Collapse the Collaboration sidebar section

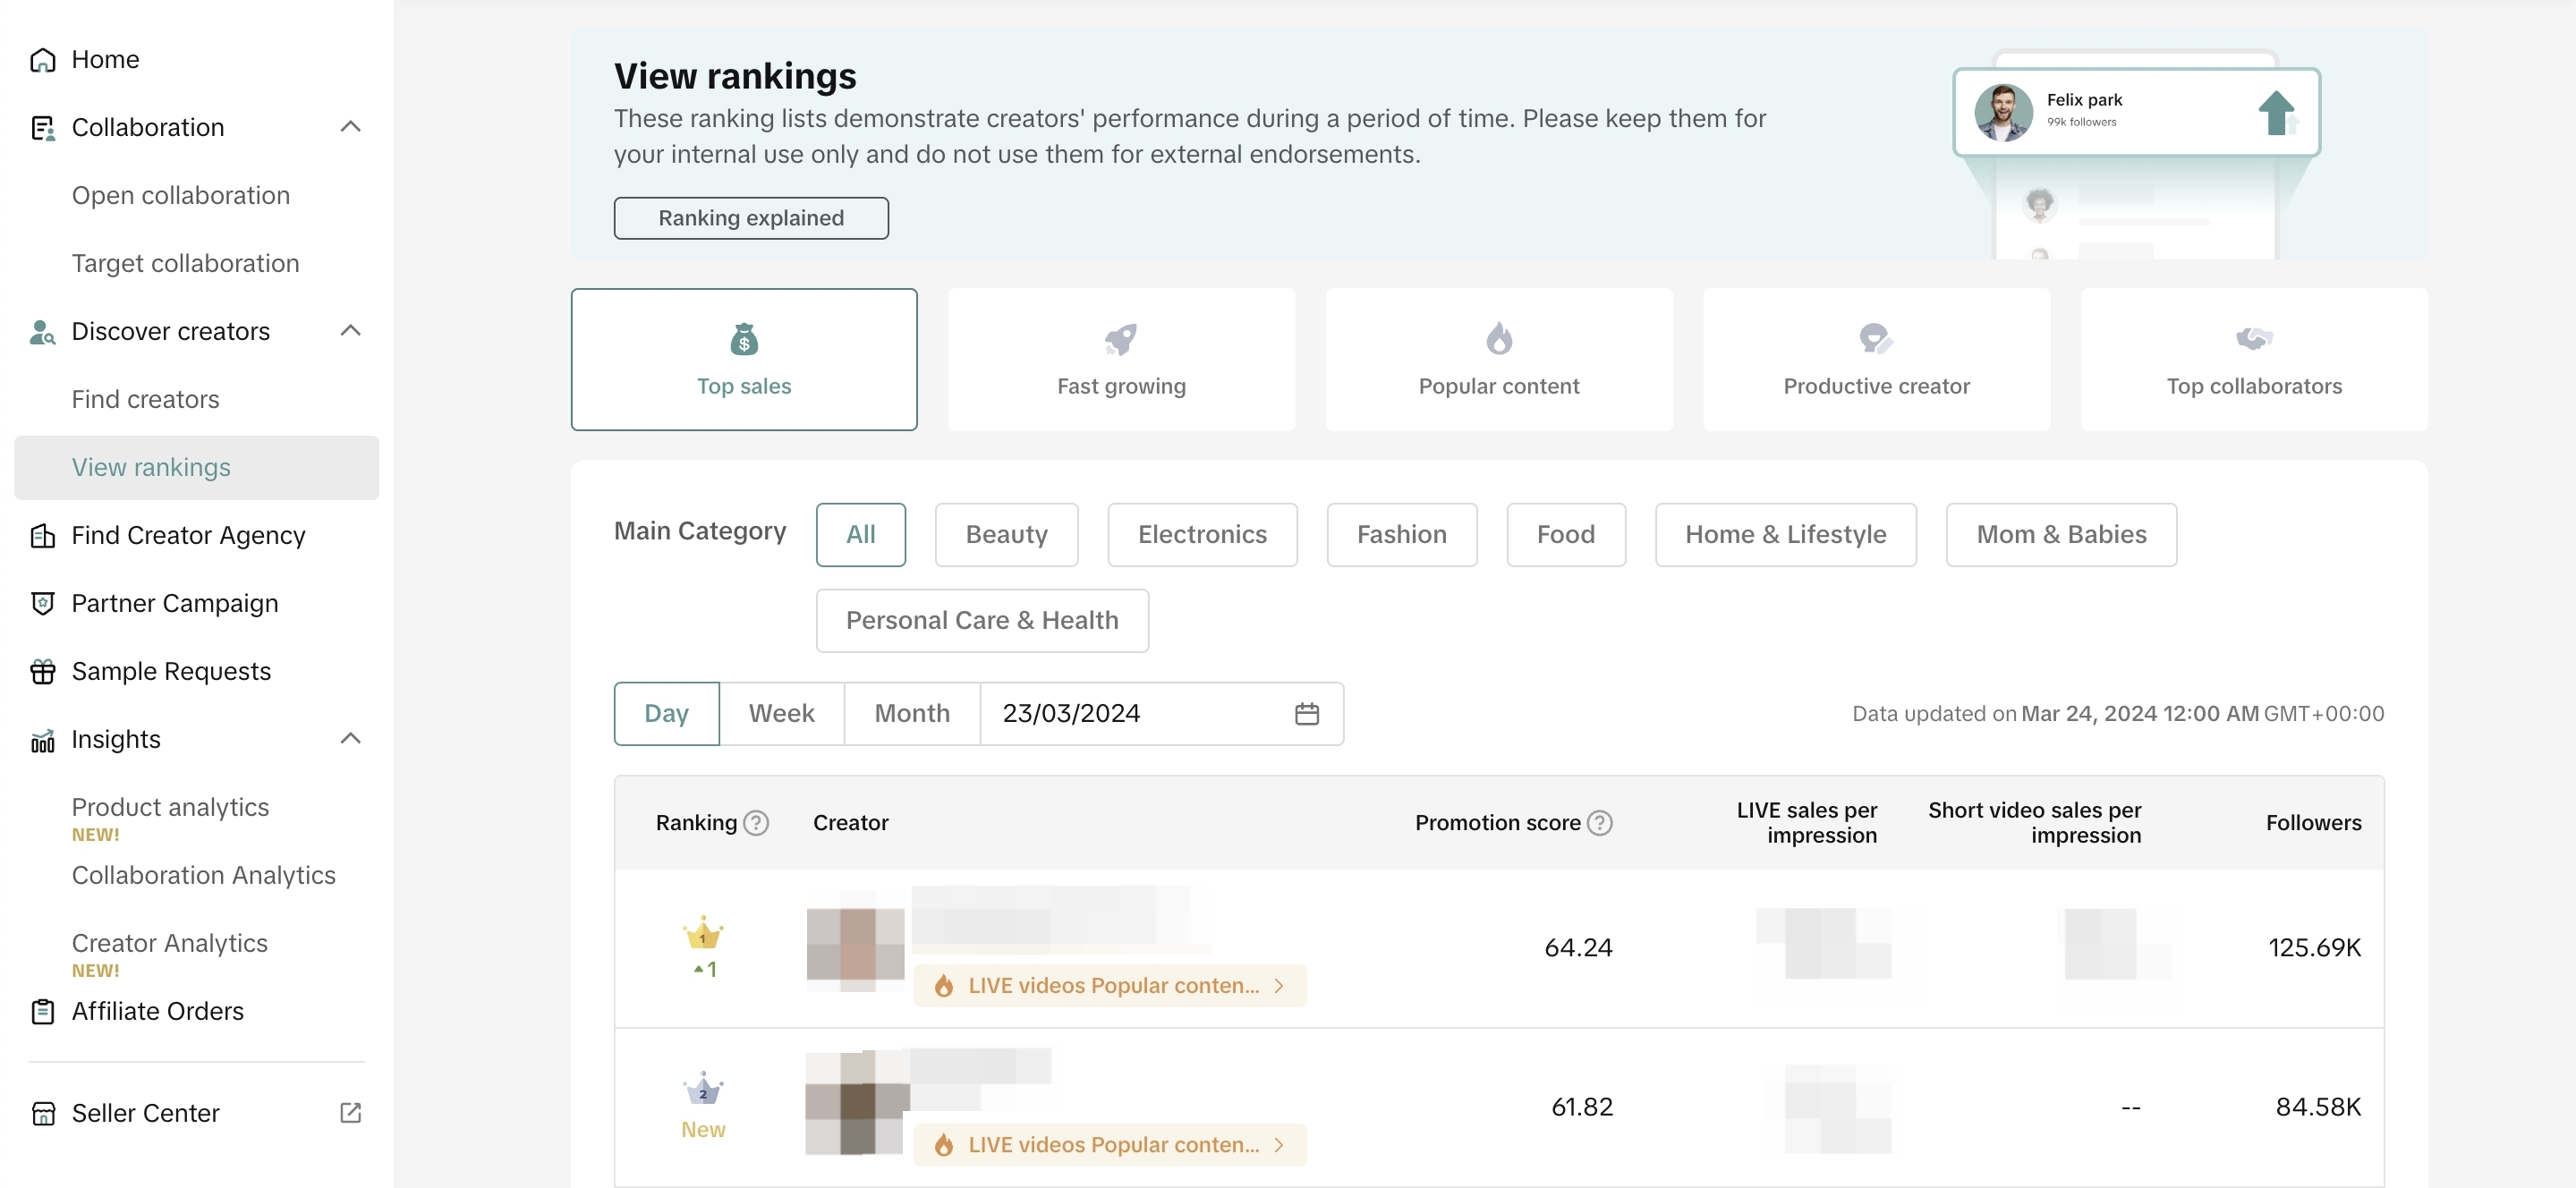click(350, 127)
